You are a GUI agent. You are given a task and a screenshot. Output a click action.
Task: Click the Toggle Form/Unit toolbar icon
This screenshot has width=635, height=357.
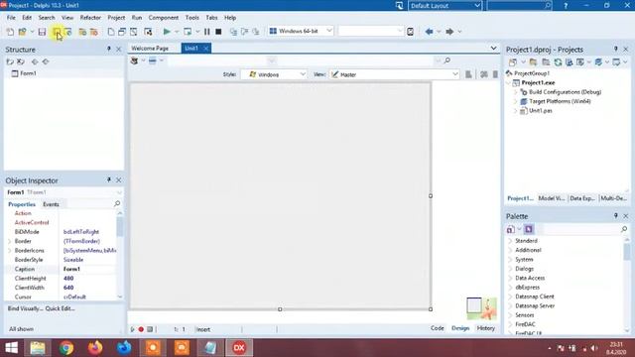133,32
